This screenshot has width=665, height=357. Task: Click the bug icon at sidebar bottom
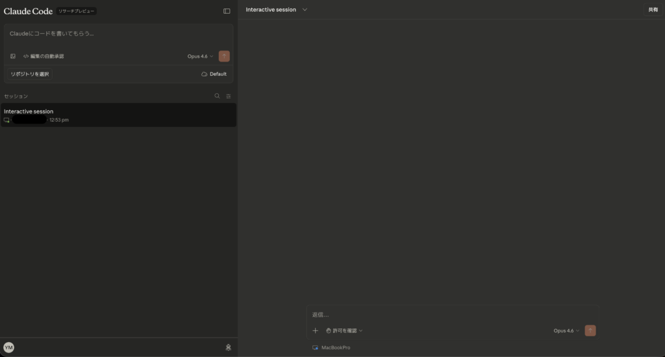(x=228, y=347)
